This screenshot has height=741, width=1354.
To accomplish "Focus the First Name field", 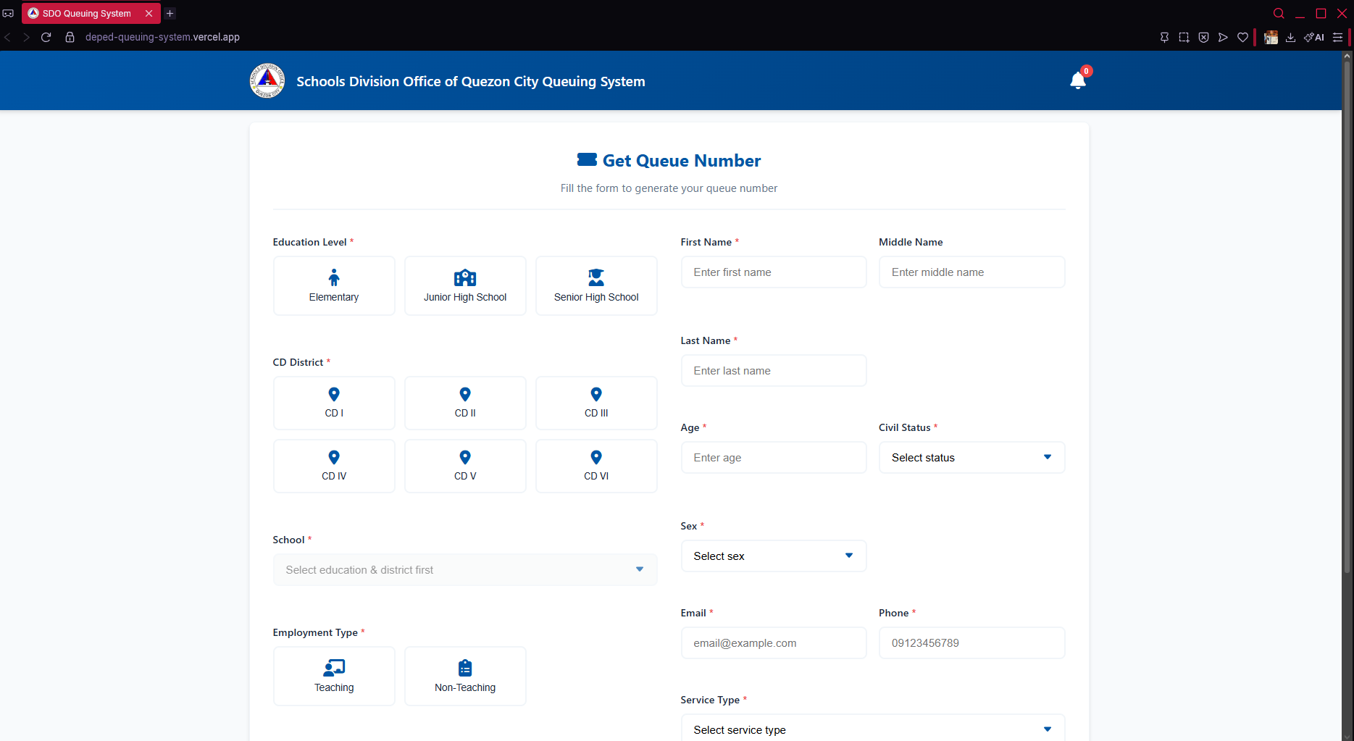I will point(774,272).
